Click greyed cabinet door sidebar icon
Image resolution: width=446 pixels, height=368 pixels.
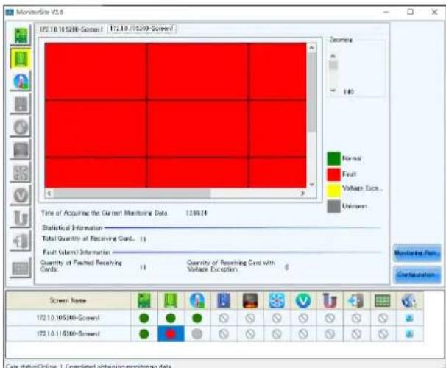point(21,241)
